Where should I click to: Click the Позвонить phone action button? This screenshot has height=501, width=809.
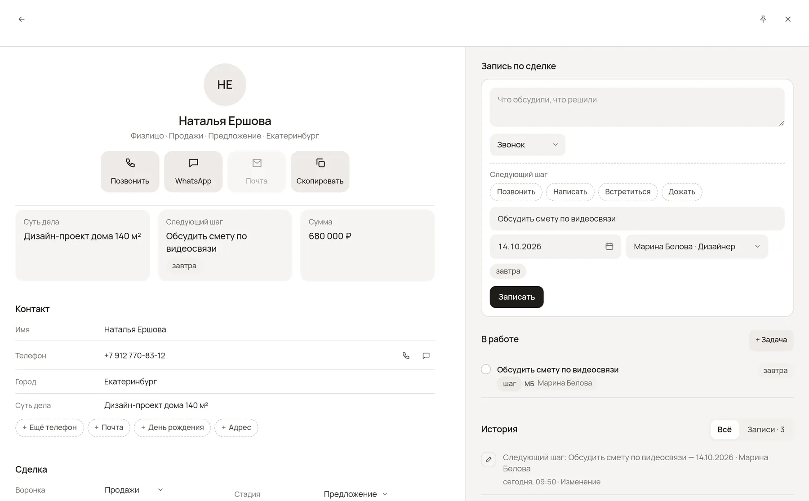pos(130,172)
